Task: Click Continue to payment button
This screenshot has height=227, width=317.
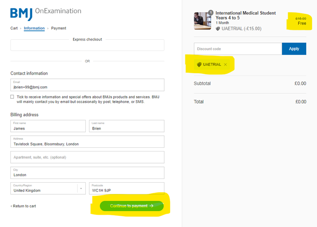Action: (x=131, y=206)
